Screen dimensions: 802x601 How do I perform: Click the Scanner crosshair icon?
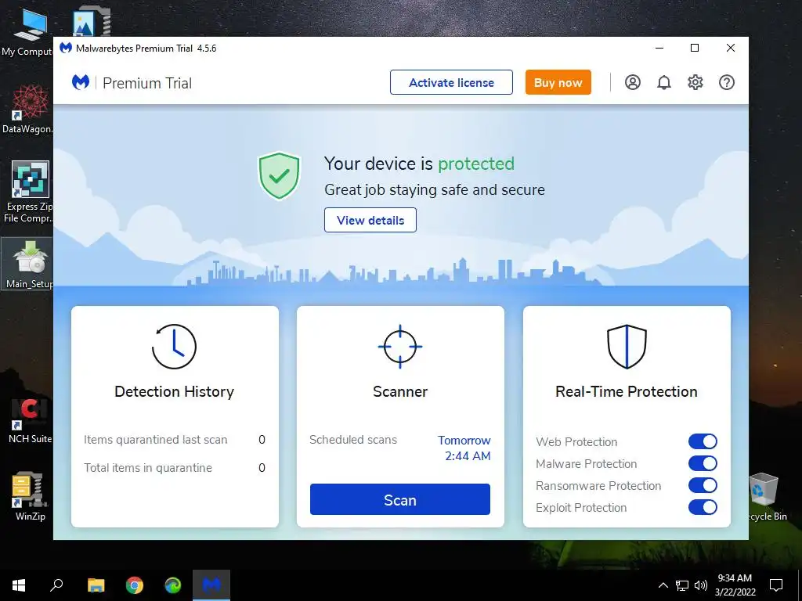tap(400, 347)
